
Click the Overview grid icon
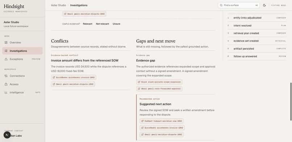pyautogui.click(x=6, y=42)
